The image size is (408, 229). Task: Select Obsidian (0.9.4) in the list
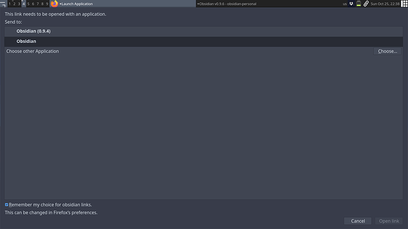203,31
